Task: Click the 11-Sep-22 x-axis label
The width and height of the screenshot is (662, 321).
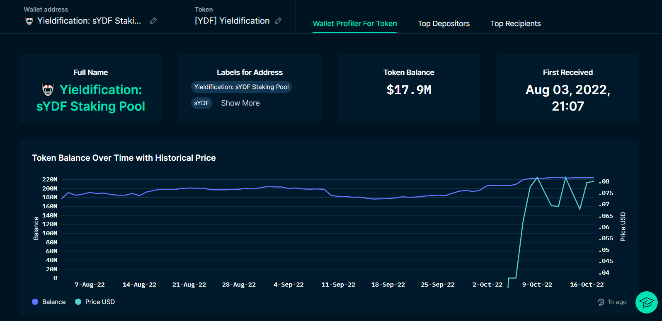Action: (x=338, y=285)
